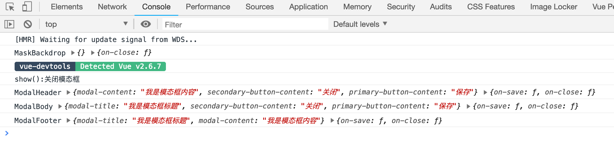The height and width of the screenshot is (151, 614).
Task: Switch to the Elements tab
Action: click(67, 7)
